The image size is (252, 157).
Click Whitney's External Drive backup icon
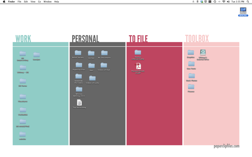203,52
